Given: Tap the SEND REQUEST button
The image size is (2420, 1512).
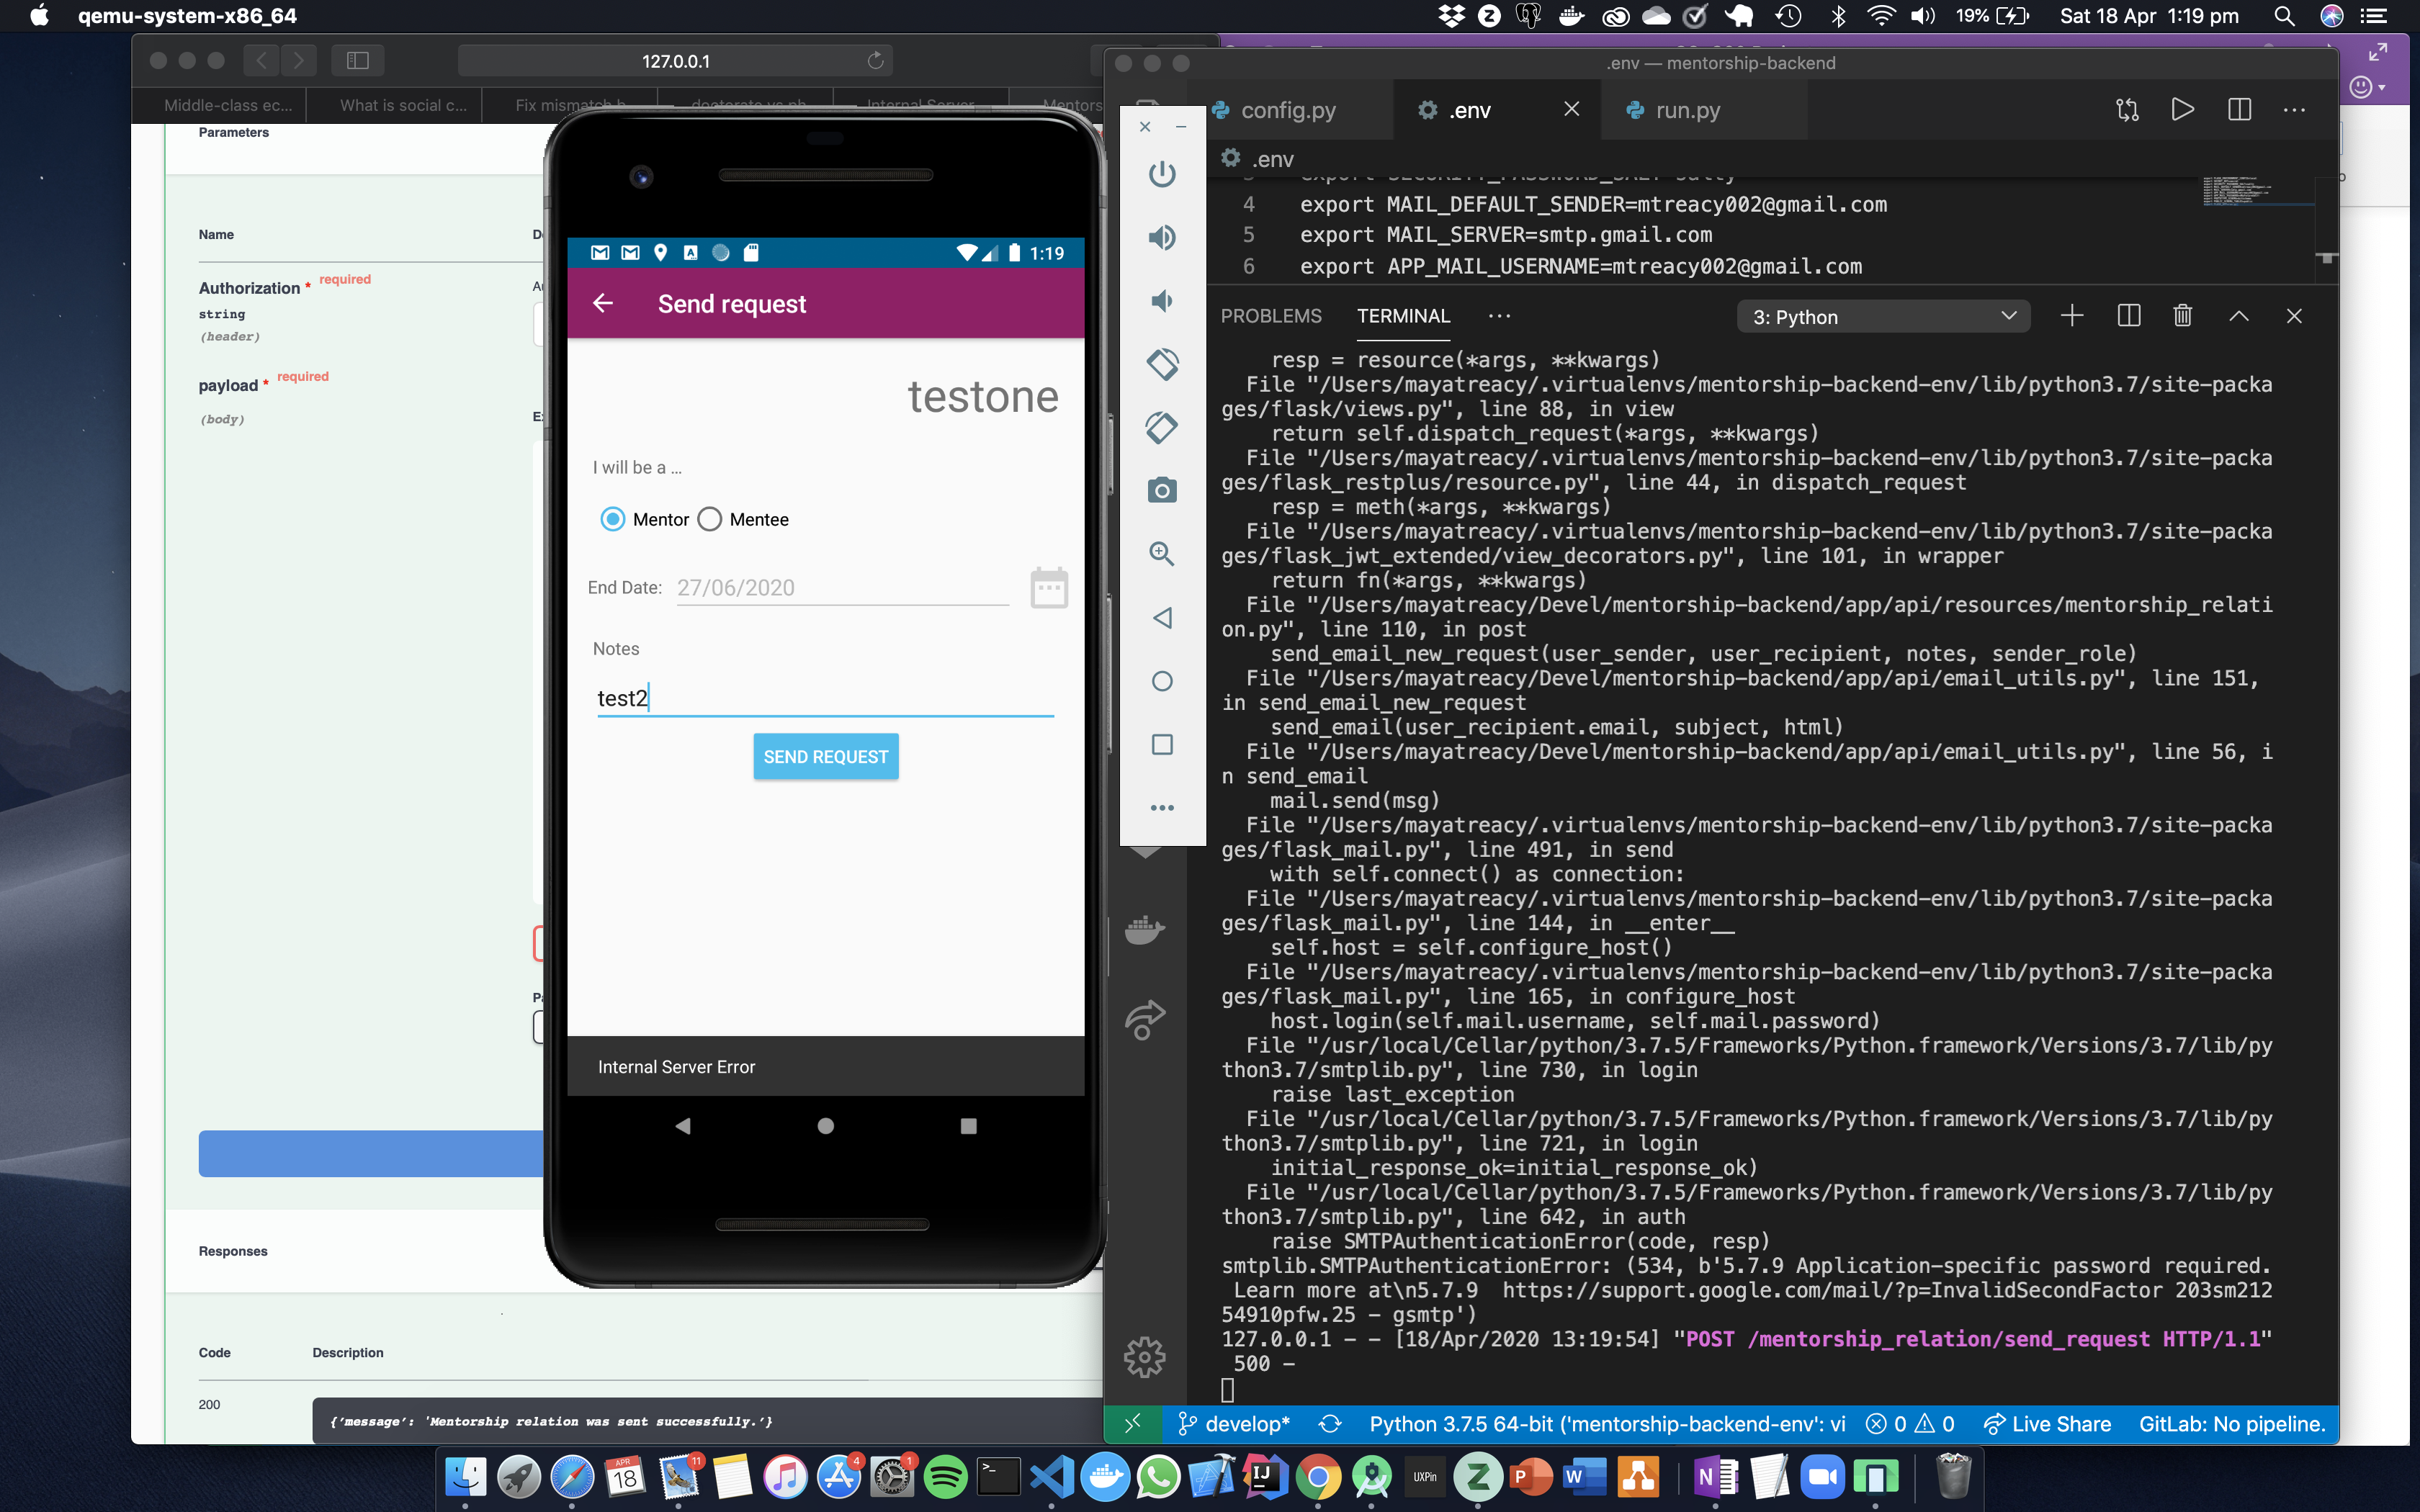Looking at the screenshot, I should tap(825, 757).
